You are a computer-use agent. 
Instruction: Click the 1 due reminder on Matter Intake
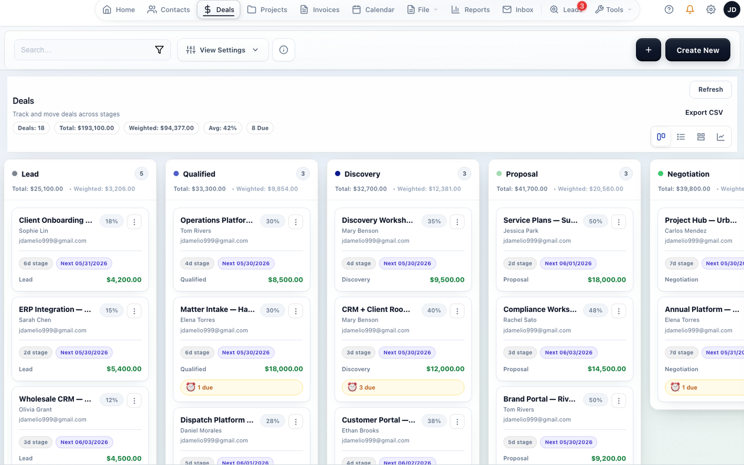point(242,387)
